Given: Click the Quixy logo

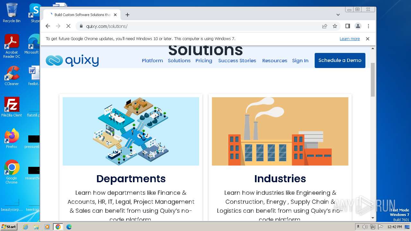Looking at the screenshot, I should point(72,61).
